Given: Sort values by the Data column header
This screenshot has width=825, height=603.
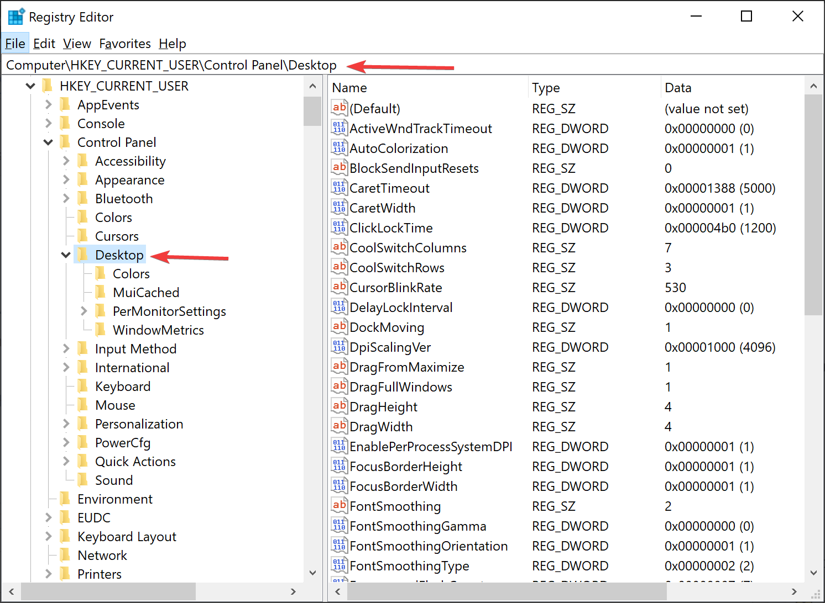Looking at the screenshot, I should [733, 88].
